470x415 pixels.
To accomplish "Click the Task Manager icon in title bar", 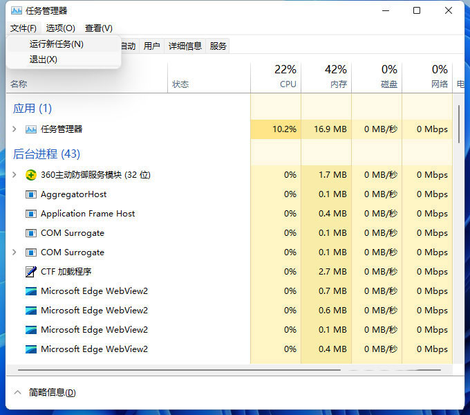I will point(16,11).
